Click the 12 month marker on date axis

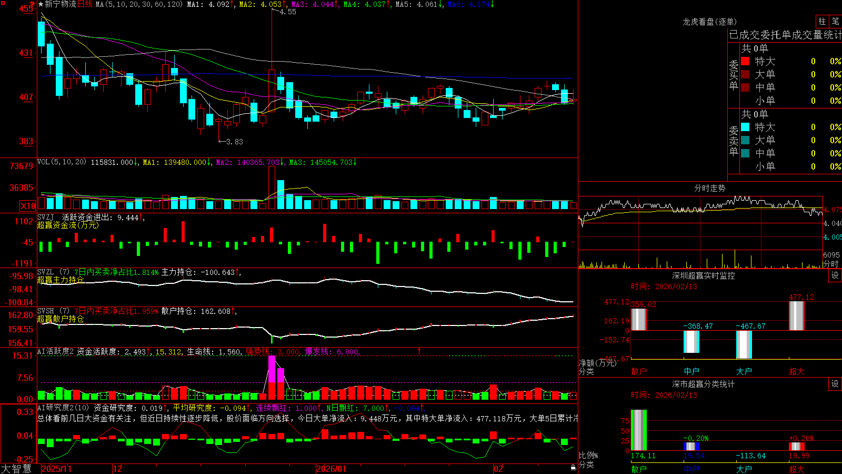click(118, 469)
